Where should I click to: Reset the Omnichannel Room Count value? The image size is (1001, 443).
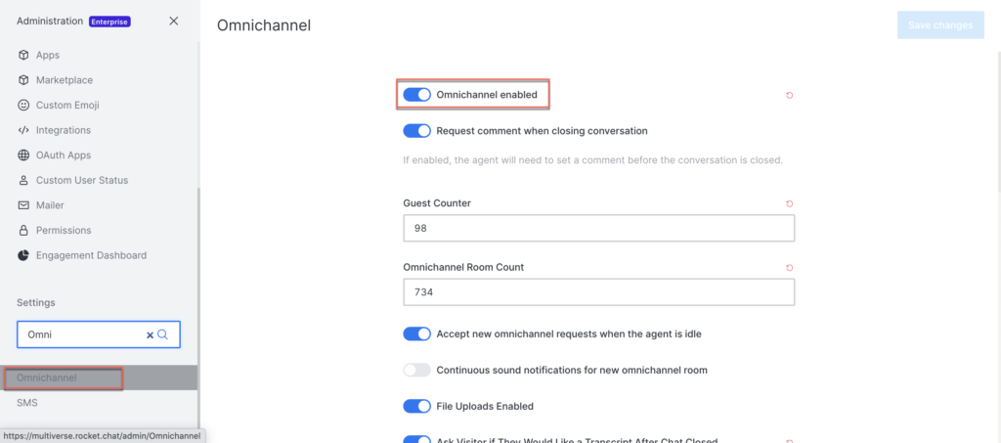(x=790, y=267)
